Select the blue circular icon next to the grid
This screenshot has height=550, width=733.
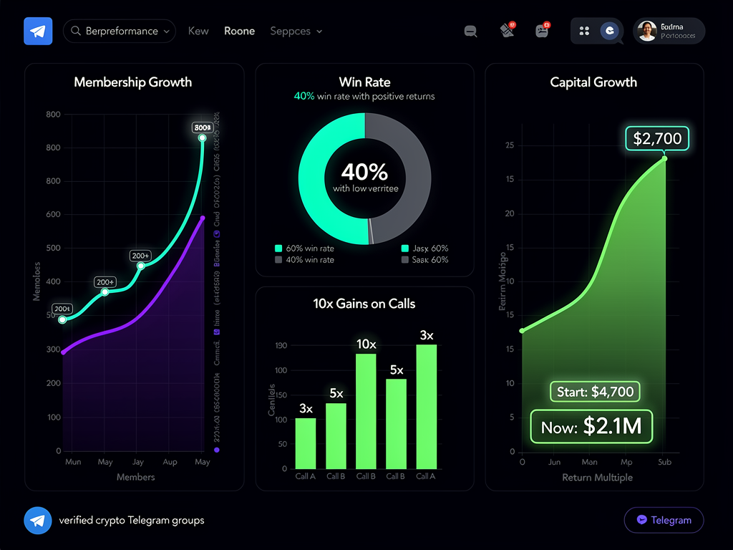[x=609, y=31]
